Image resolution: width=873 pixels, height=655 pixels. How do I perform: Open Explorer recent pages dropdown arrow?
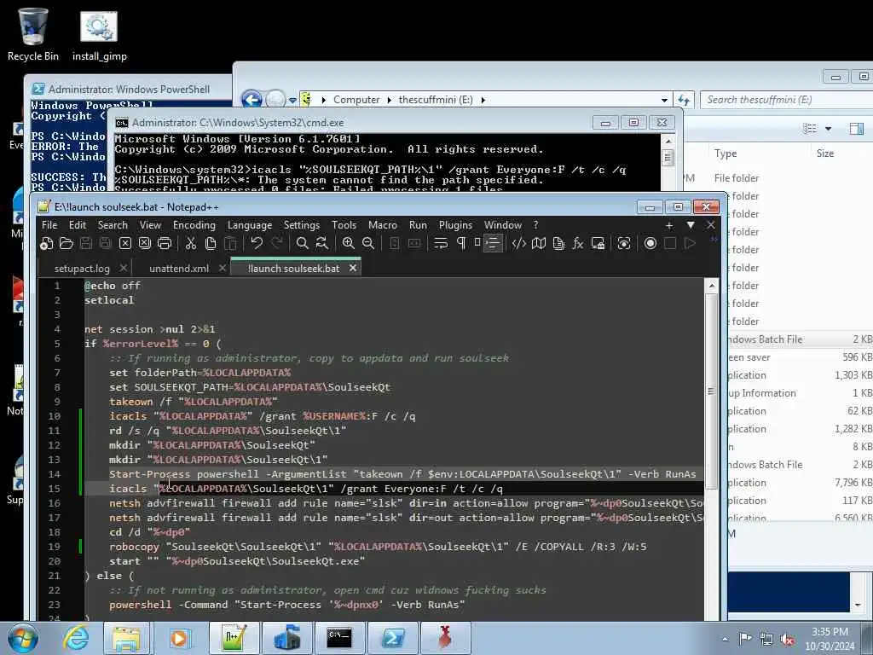pyautogui.click(x=292, y=101)
